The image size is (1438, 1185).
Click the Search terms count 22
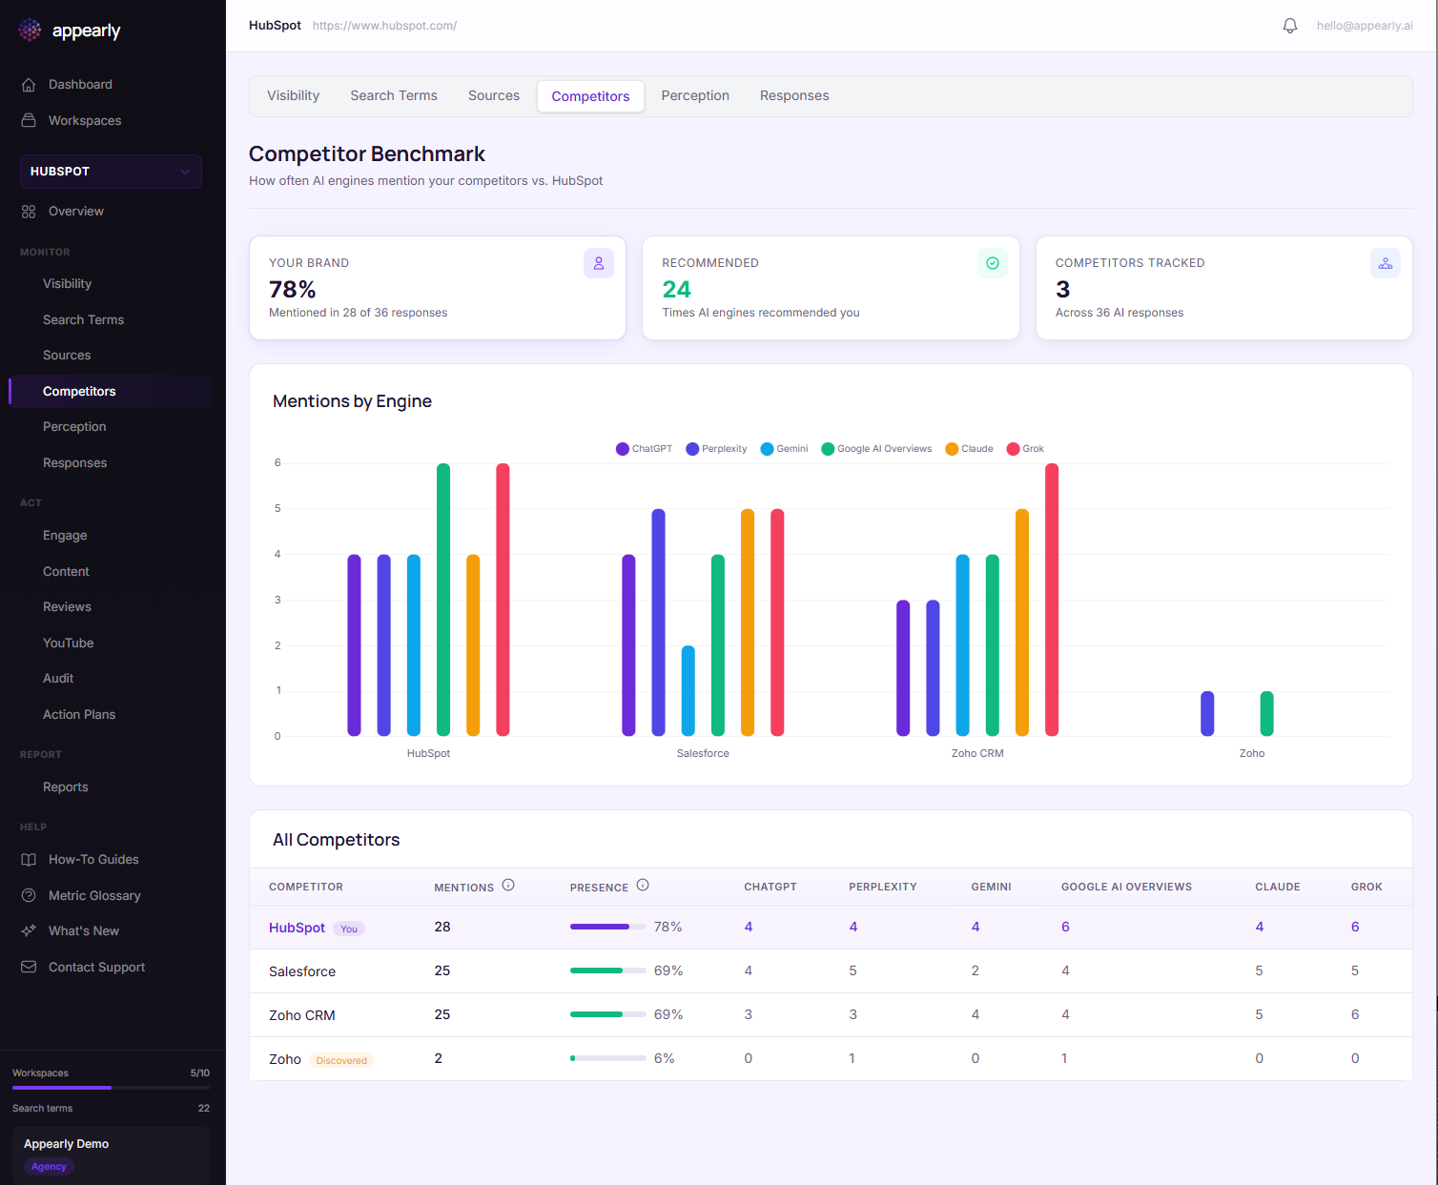coord(204,1109)
